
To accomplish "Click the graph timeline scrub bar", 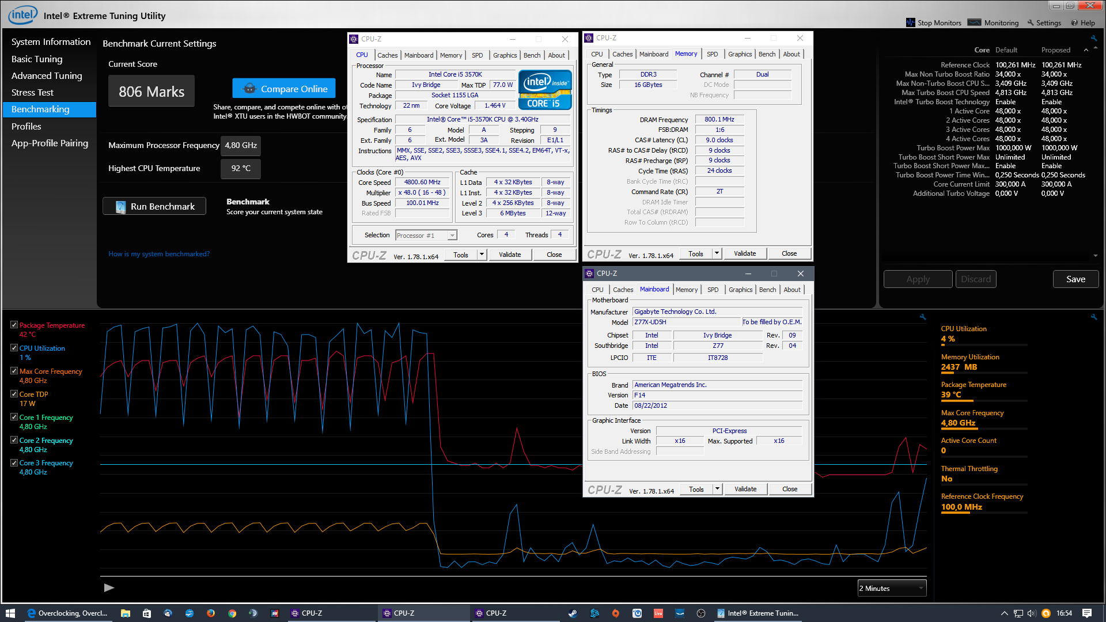I will [513, 576].
